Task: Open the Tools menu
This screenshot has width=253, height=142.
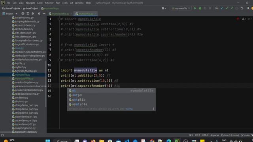Action: click(65, 3)
